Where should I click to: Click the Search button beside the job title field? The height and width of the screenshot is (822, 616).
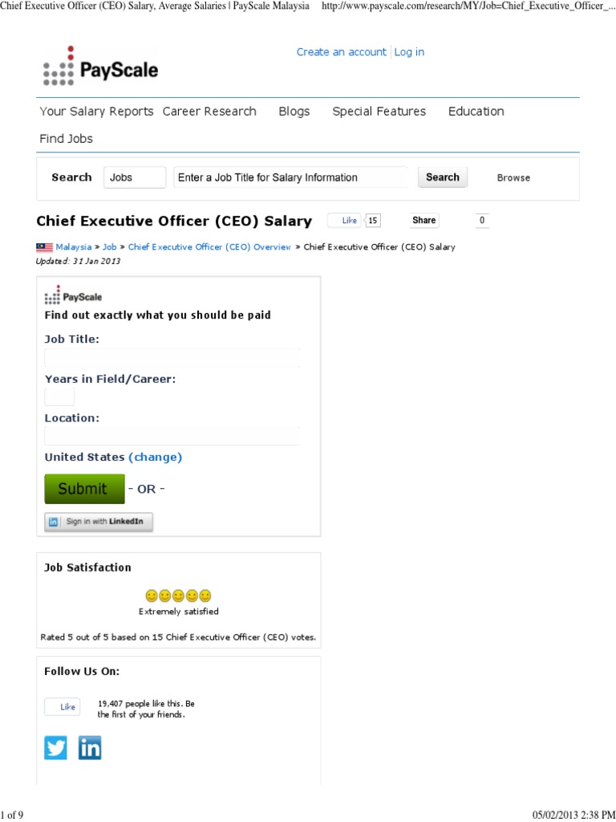442,177
